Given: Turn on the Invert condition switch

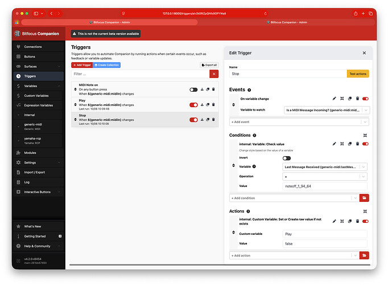Looking at the screenshot, I should (x=287, y=158).
